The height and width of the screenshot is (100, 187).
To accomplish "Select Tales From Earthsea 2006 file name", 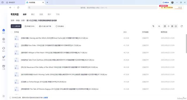I will coord(58,60).
